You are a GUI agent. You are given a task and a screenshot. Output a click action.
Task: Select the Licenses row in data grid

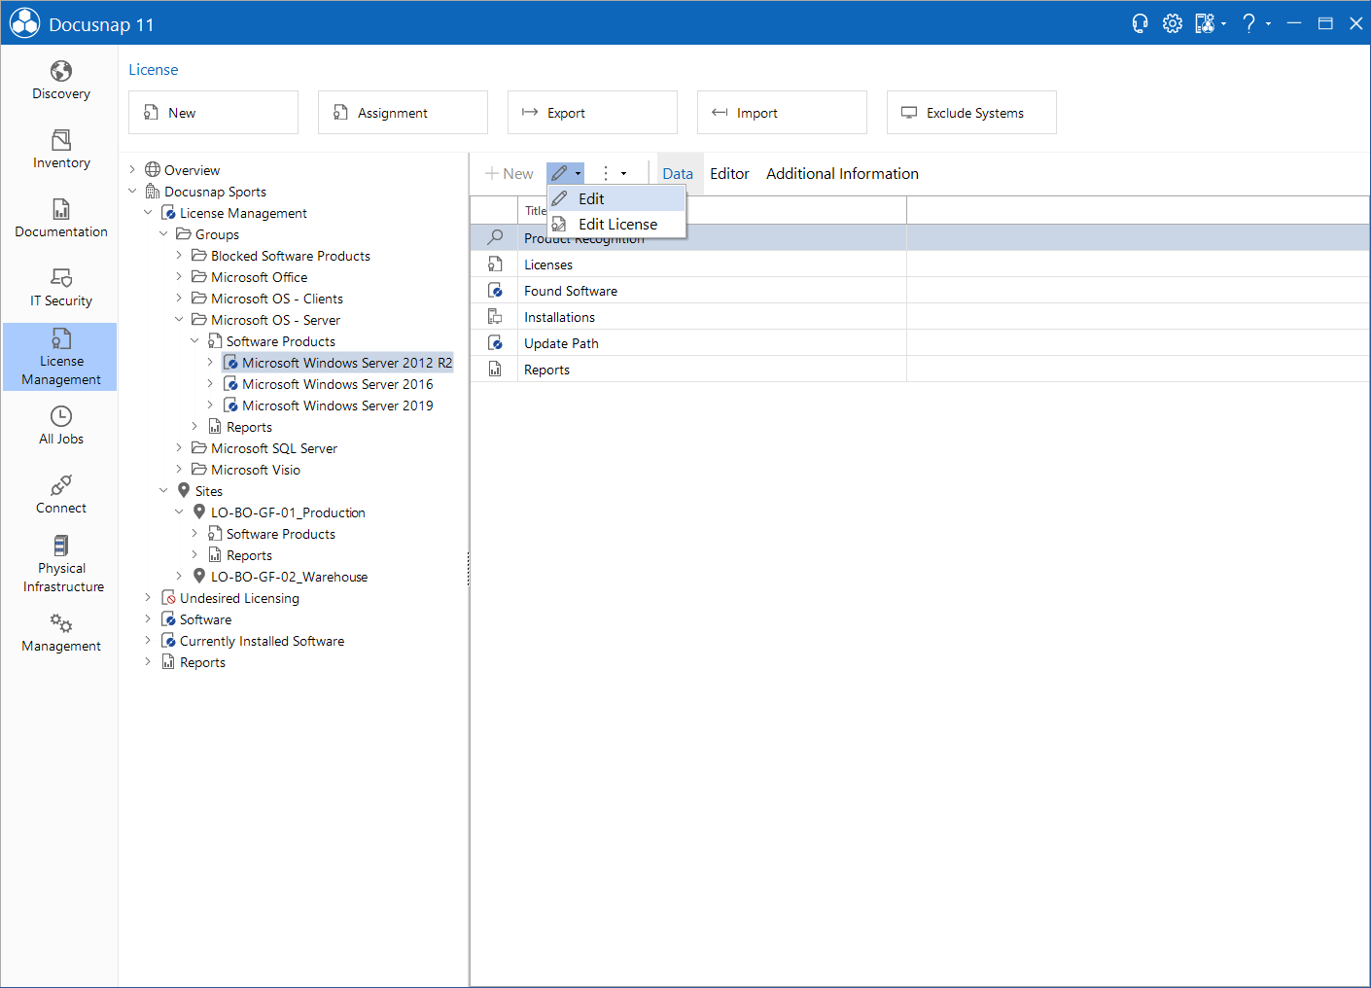920,264
